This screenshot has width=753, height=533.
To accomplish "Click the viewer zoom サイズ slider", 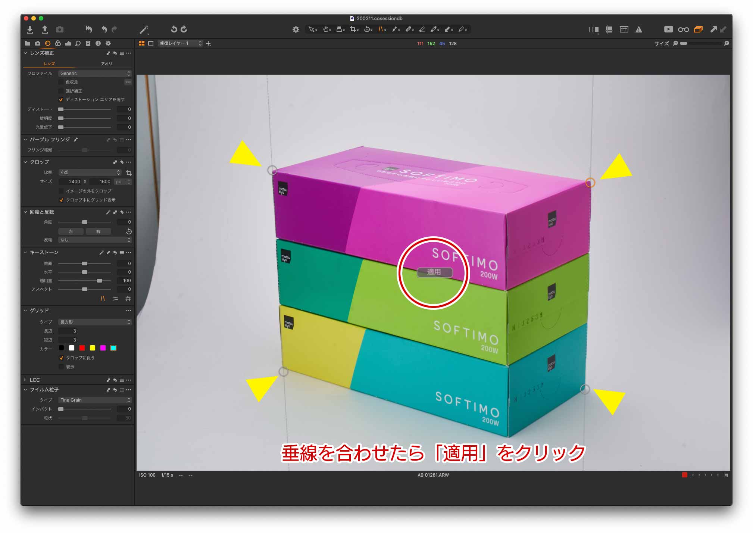I will pos(701,43).
